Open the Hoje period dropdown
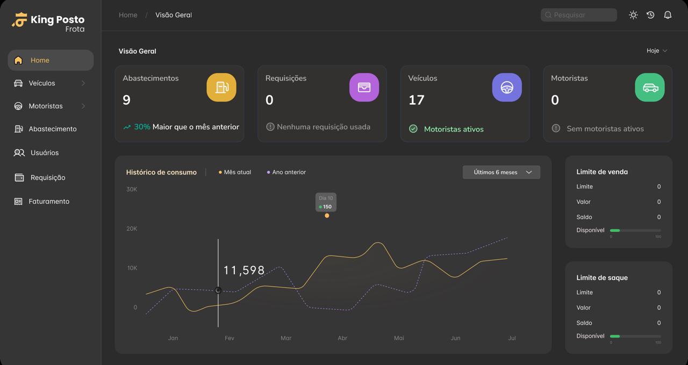 [x=656, y=50]
